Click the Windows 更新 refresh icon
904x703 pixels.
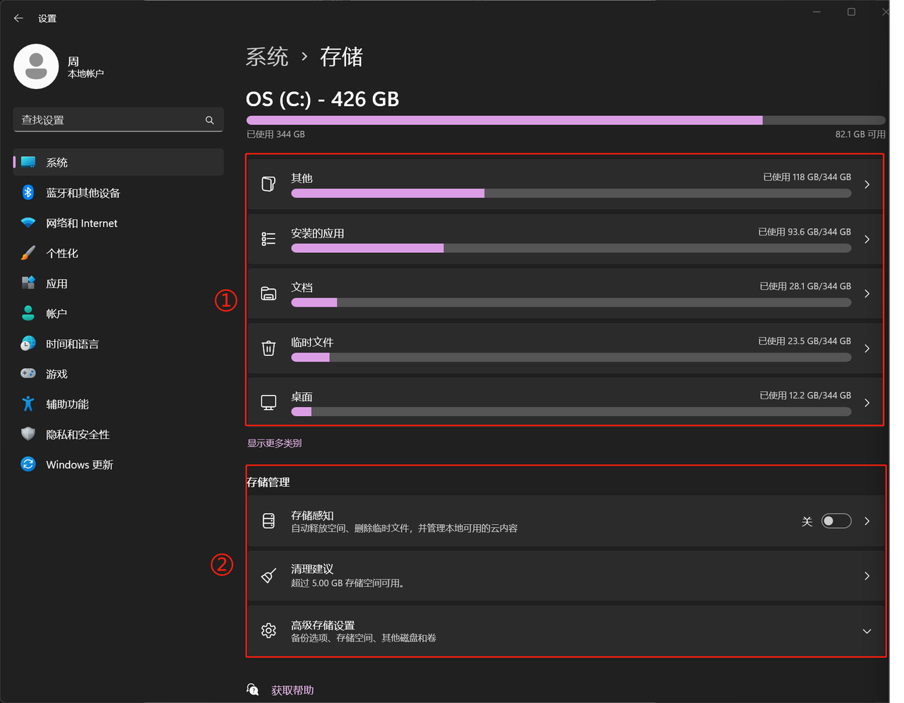pos(28,464)
